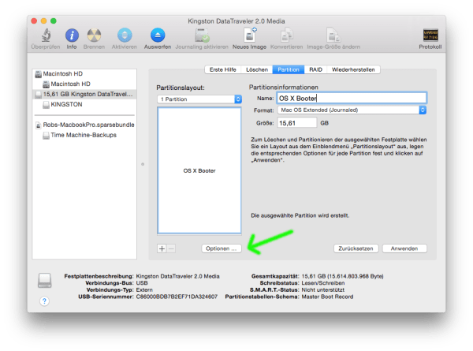The image size is (473, 351).
Task: Click the Name input field
Action: point(352,98)
